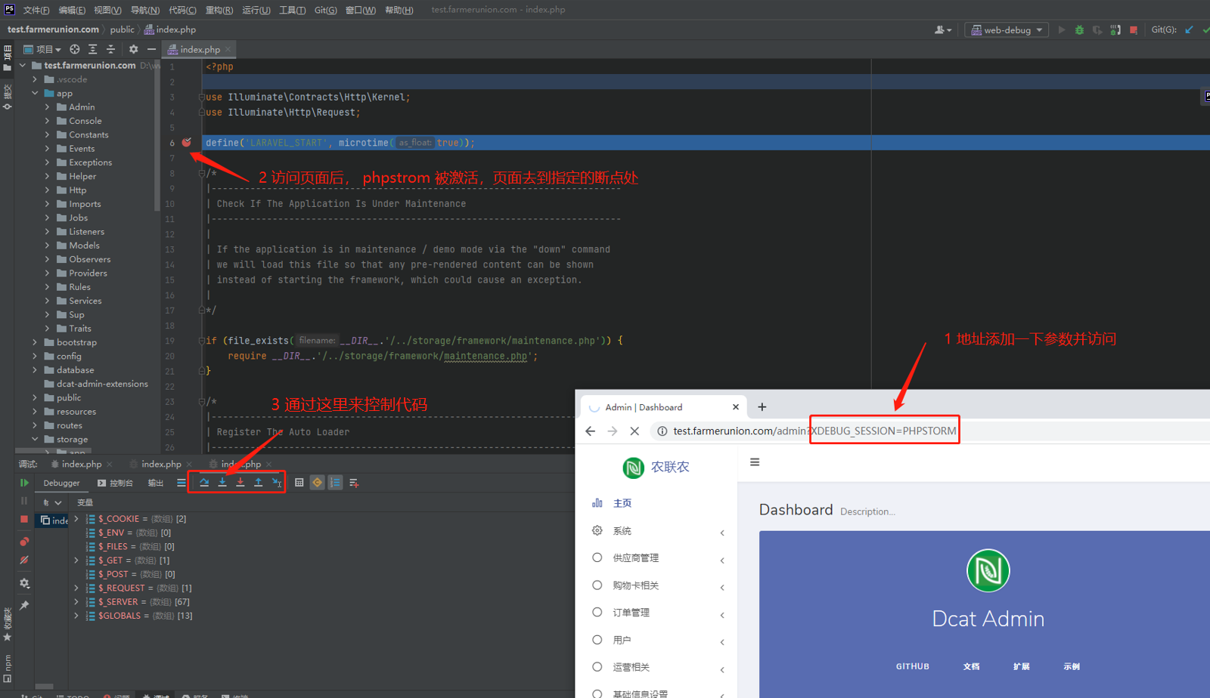Open the Evaluate Expression calculator icon
Viewport: 1210px width, 698px height.
pos(299,483)
